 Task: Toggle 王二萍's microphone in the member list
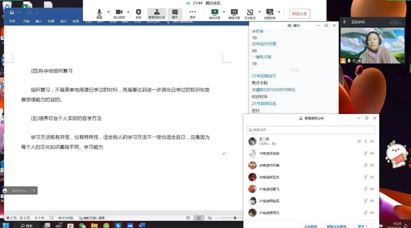366,141
